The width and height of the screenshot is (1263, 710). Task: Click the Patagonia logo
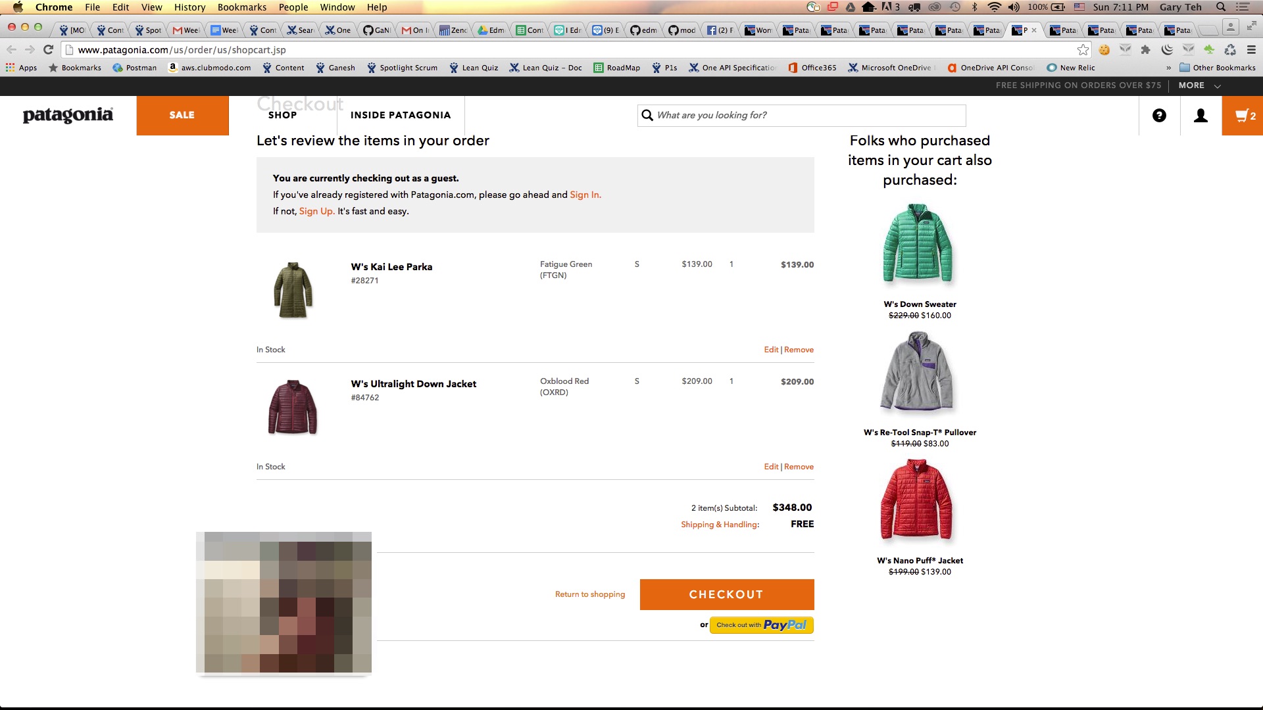pos(68,115)
